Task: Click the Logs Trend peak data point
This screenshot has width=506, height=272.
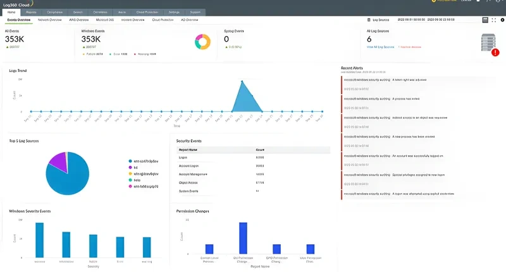Action: tap(242, 81)
